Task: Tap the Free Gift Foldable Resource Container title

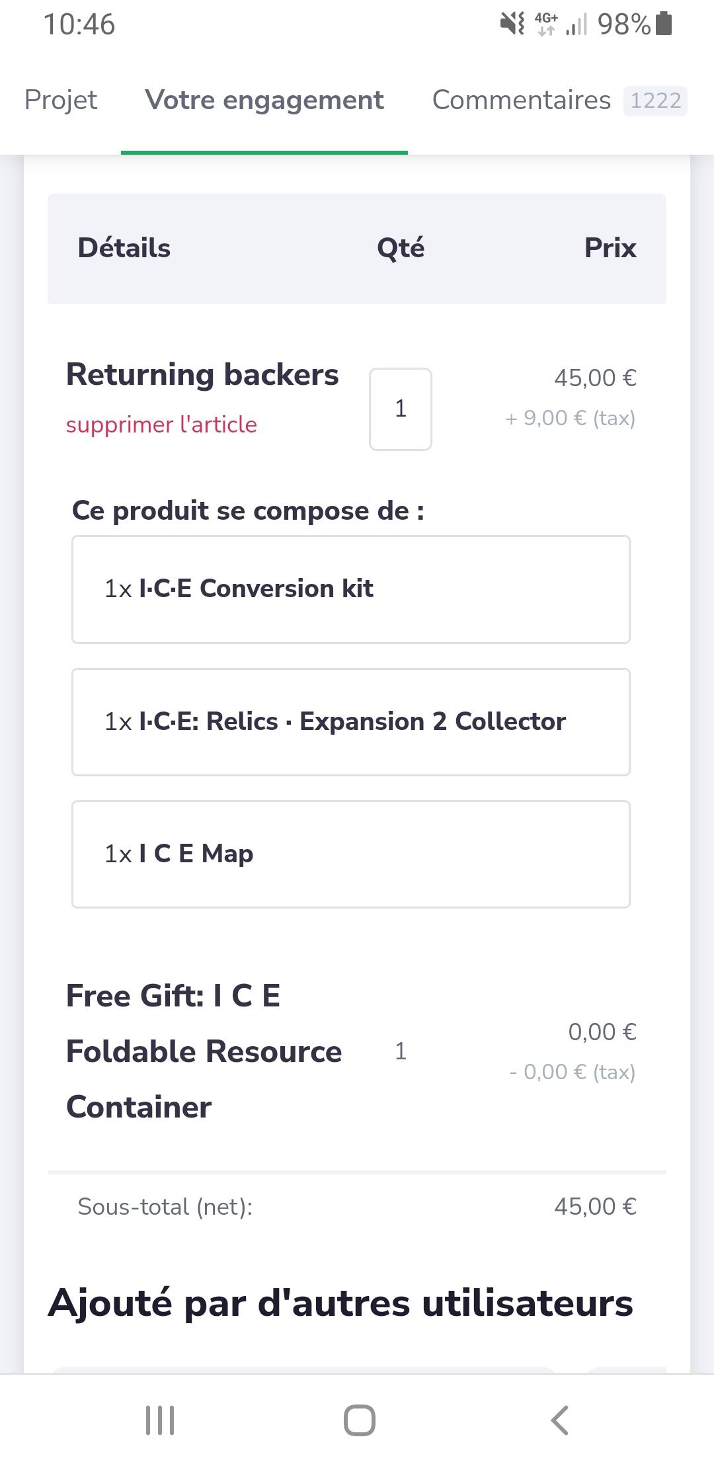Action: click(x=204, y=1051)
